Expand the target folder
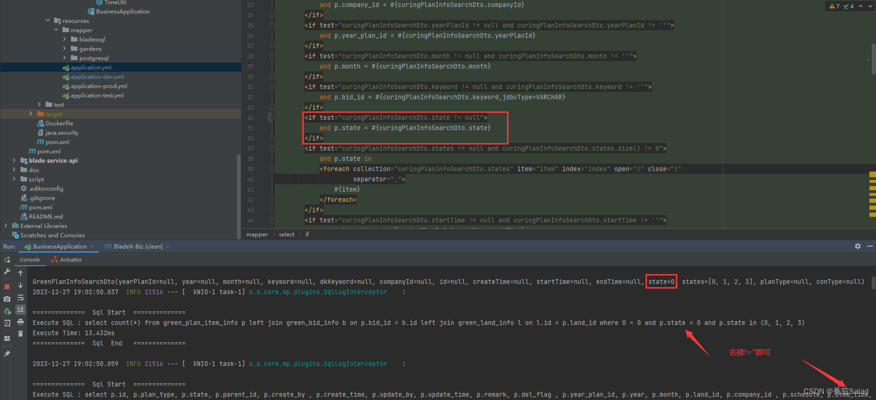Viewport: 876px width, 400px height. pos(31,114)
